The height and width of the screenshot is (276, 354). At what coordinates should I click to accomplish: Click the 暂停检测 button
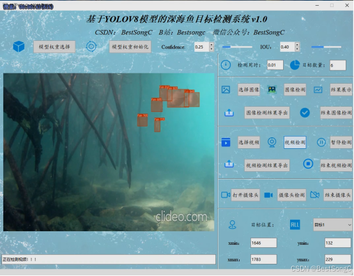pyautogui.click(x=341, y=142)
